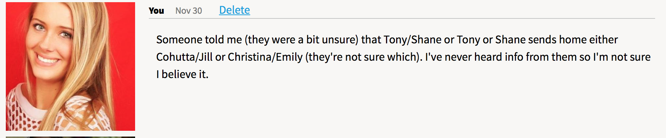The image size is (666, 138).
Task: Click the final line "I believe it."
Action: tap(182, 74)
